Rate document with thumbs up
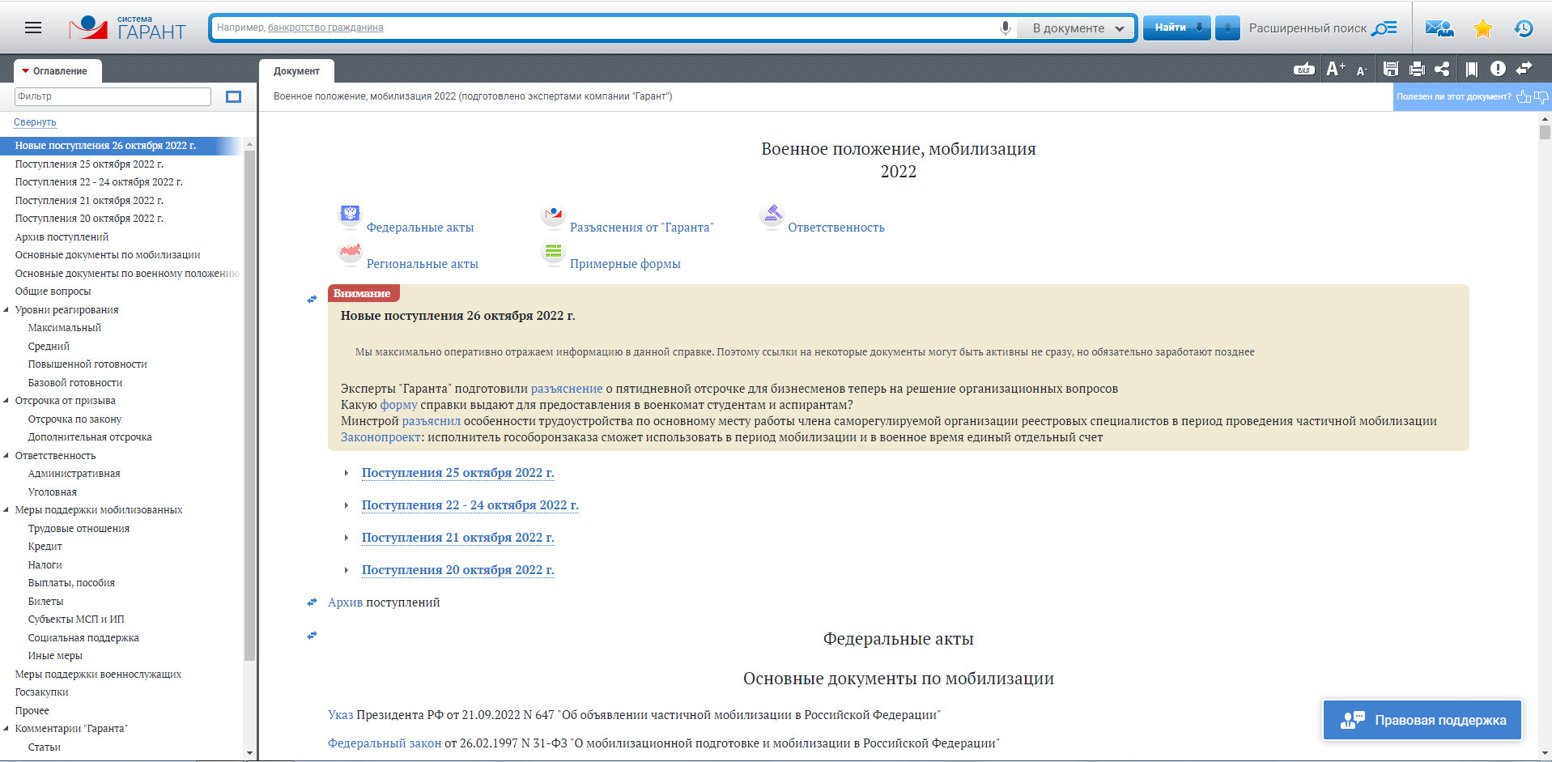Screen dimensions: 1552x762 tap(1524, 96)
